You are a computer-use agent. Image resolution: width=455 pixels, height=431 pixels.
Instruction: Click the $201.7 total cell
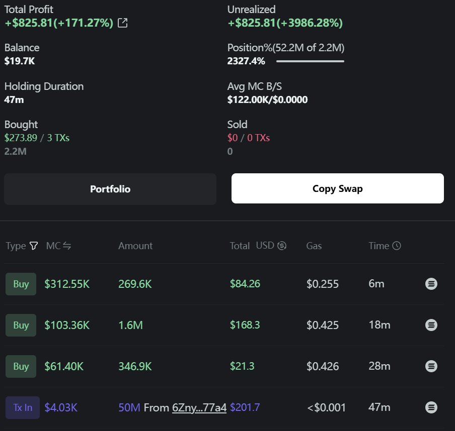[245, 407]
